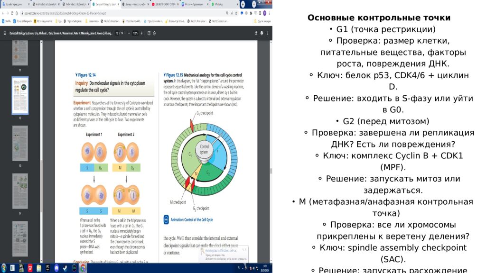Download the PDF file
Image resolution: width=486 pixels, height=273 pixels.
click(256, 33)
